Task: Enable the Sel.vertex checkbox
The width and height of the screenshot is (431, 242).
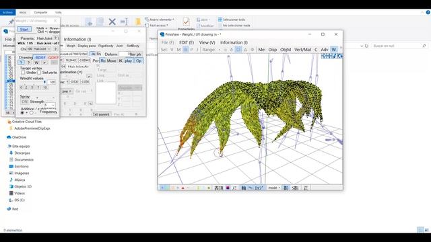Action: point(39,73)
